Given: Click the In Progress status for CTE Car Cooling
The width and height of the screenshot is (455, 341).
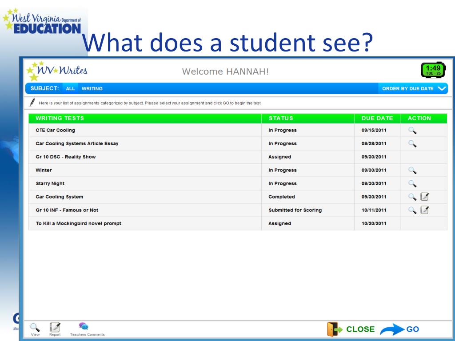Looking at the screenshot, I should [x=282, y=130].
